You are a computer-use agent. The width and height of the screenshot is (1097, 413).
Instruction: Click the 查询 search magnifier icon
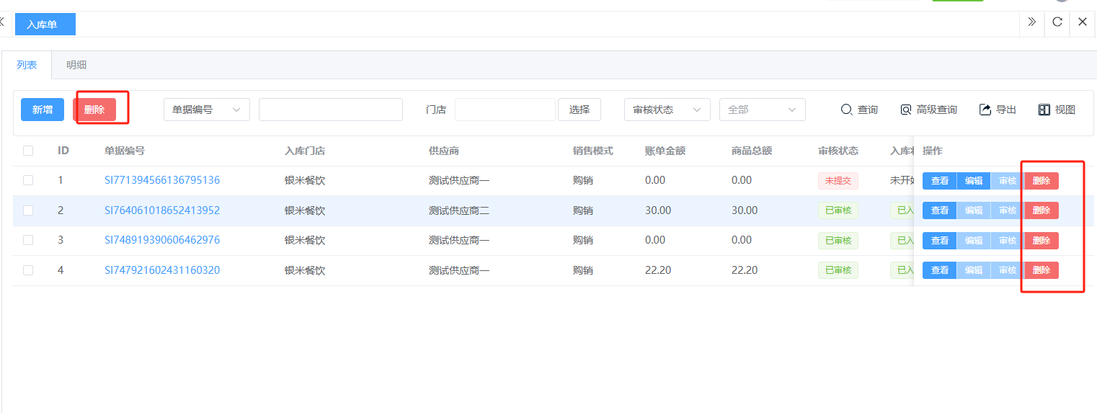tap(847, 110)
